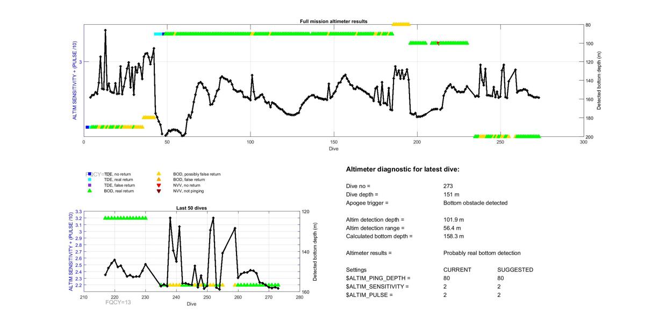Click the current $ALTIM_PING_DEPTH value 80
This screenshot has width=645, height=328.
(x=447, y=278)
